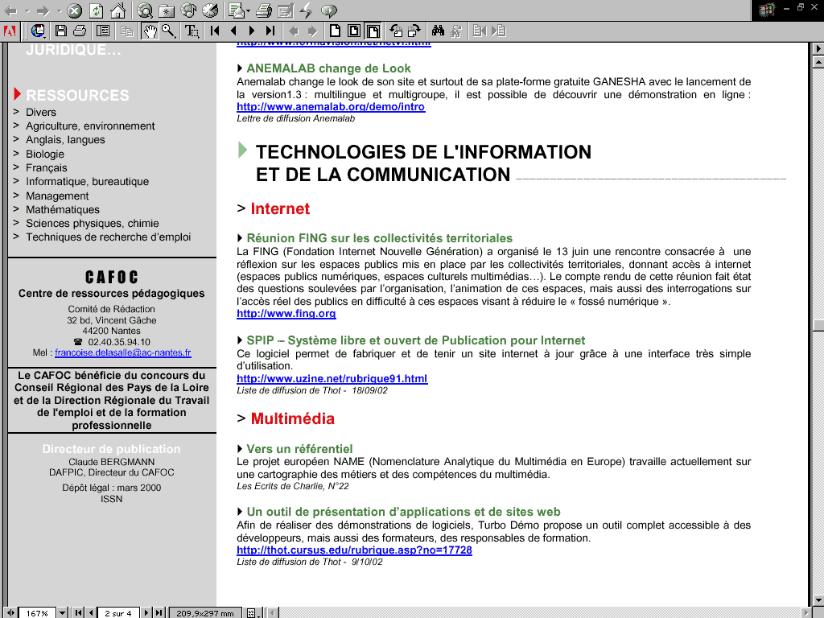Toggle the navigation pane display button
Image resolution: width=824 pixels, height=618 pixels.
[103, 31]
